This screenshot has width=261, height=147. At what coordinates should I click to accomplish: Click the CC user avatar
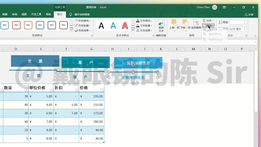coord(215,7)
